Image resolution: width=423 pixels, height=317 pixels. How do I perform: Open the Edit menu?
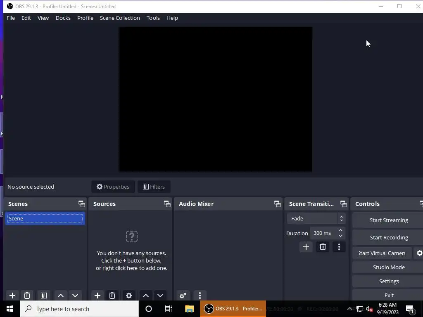(26, 18)
